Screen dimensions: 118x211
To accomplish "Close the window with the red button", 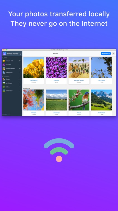I will click(3, 50).
